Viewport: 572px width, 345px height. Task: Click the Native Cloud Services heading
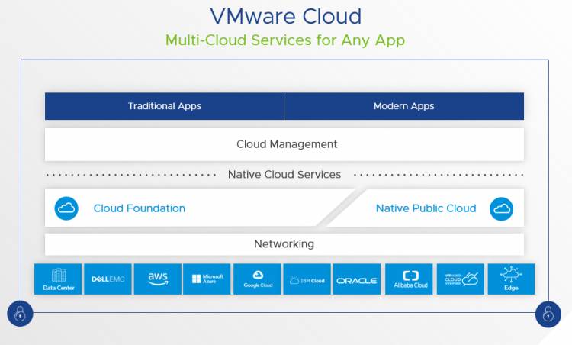tap(284, 175)
